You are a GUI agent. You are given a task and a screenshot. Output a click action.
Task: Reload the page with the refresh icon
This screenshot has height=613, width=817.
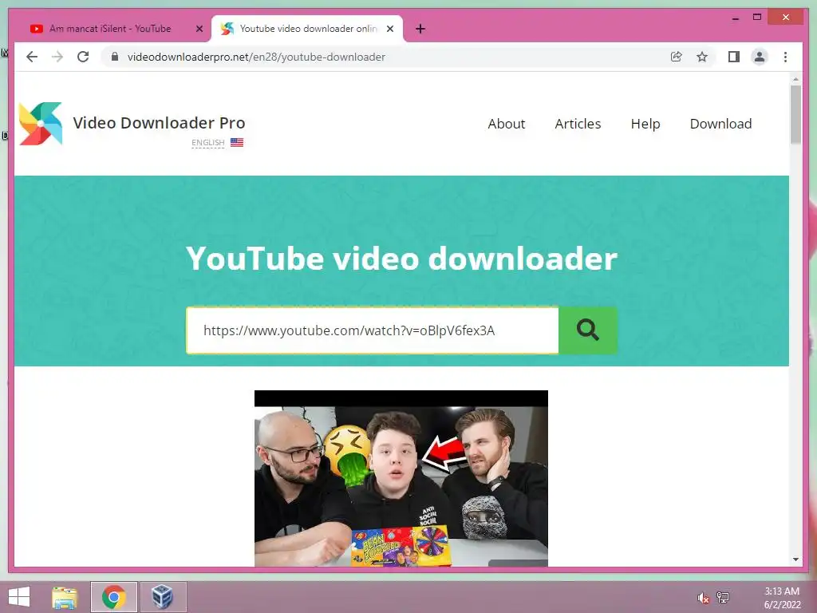(x=83, y=57)
